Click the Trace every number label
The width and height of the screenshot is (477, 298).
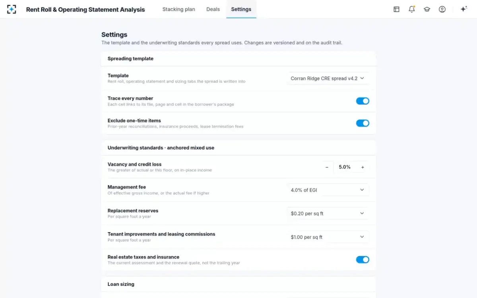[130, 98]
